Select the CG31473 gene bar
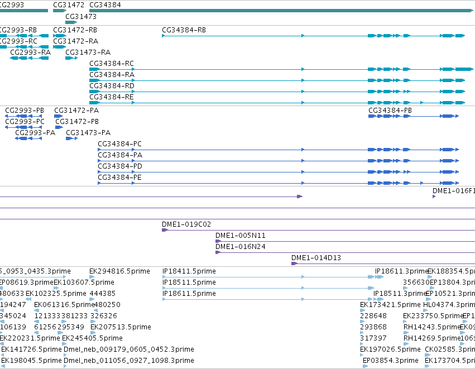 click(71, 22)
